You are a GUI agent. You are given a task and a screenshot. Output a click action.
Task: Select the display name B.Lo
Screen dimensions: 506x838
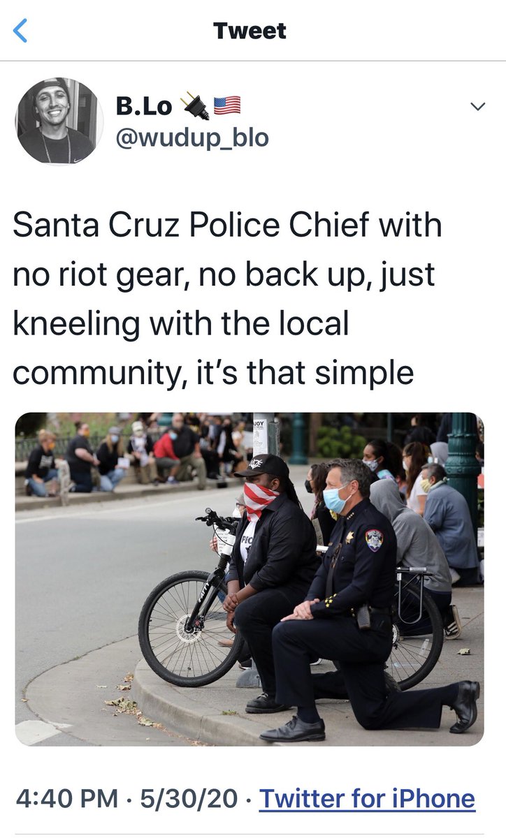(x=145, y=106)
